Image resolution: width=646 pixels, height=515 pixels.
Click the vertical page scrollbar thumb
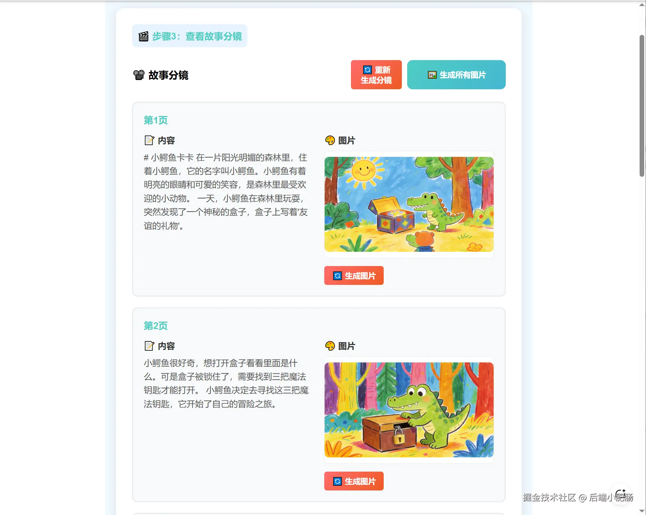coord(642,106)
